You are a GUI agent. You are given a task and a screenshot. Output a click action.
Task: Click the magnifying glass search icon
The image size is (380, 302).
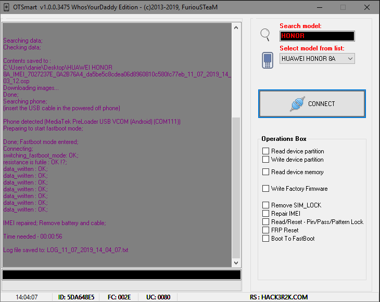click(265, 35)
